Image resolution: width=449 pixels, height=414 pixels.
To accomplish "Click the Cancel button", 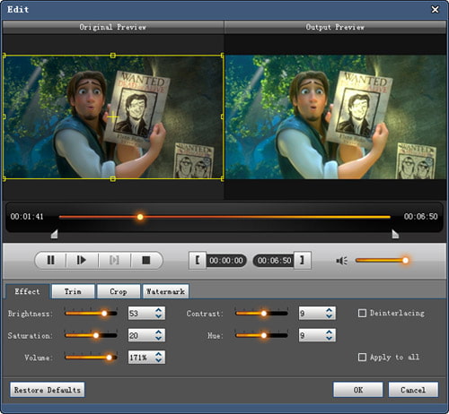I will [x=413, y=390].
